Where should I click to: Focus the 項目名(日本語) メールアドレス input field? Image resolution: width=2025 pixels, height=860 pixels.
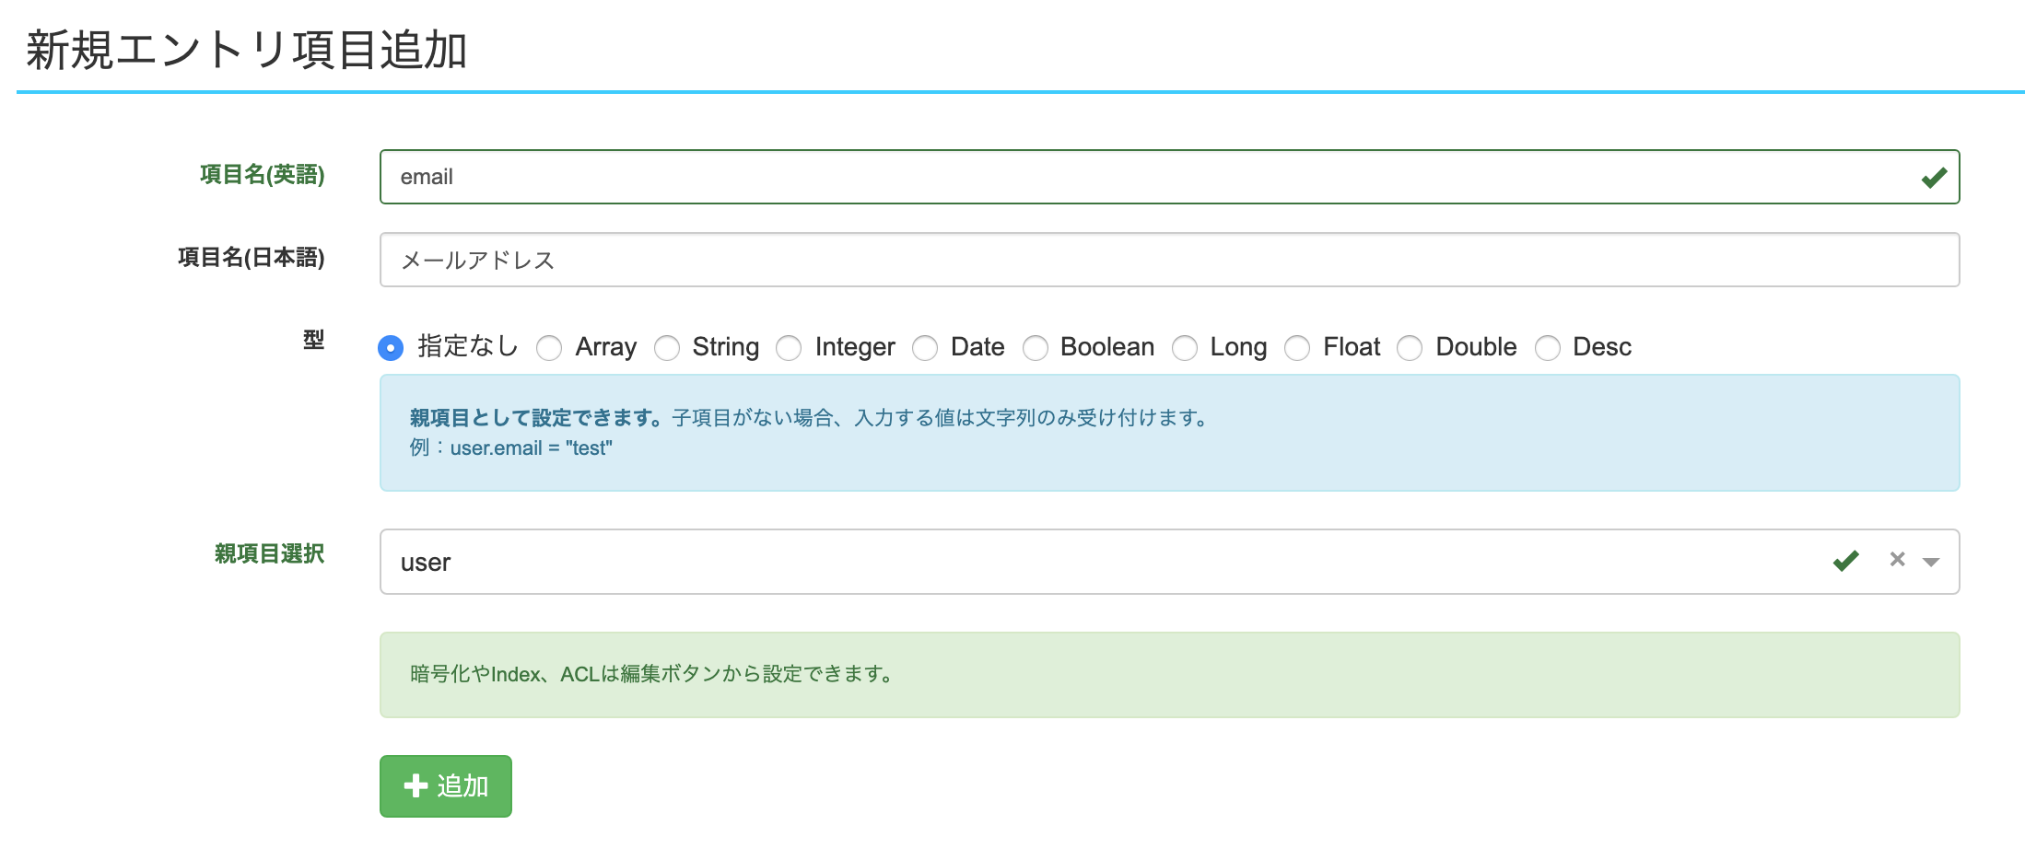click(1169, 260)
